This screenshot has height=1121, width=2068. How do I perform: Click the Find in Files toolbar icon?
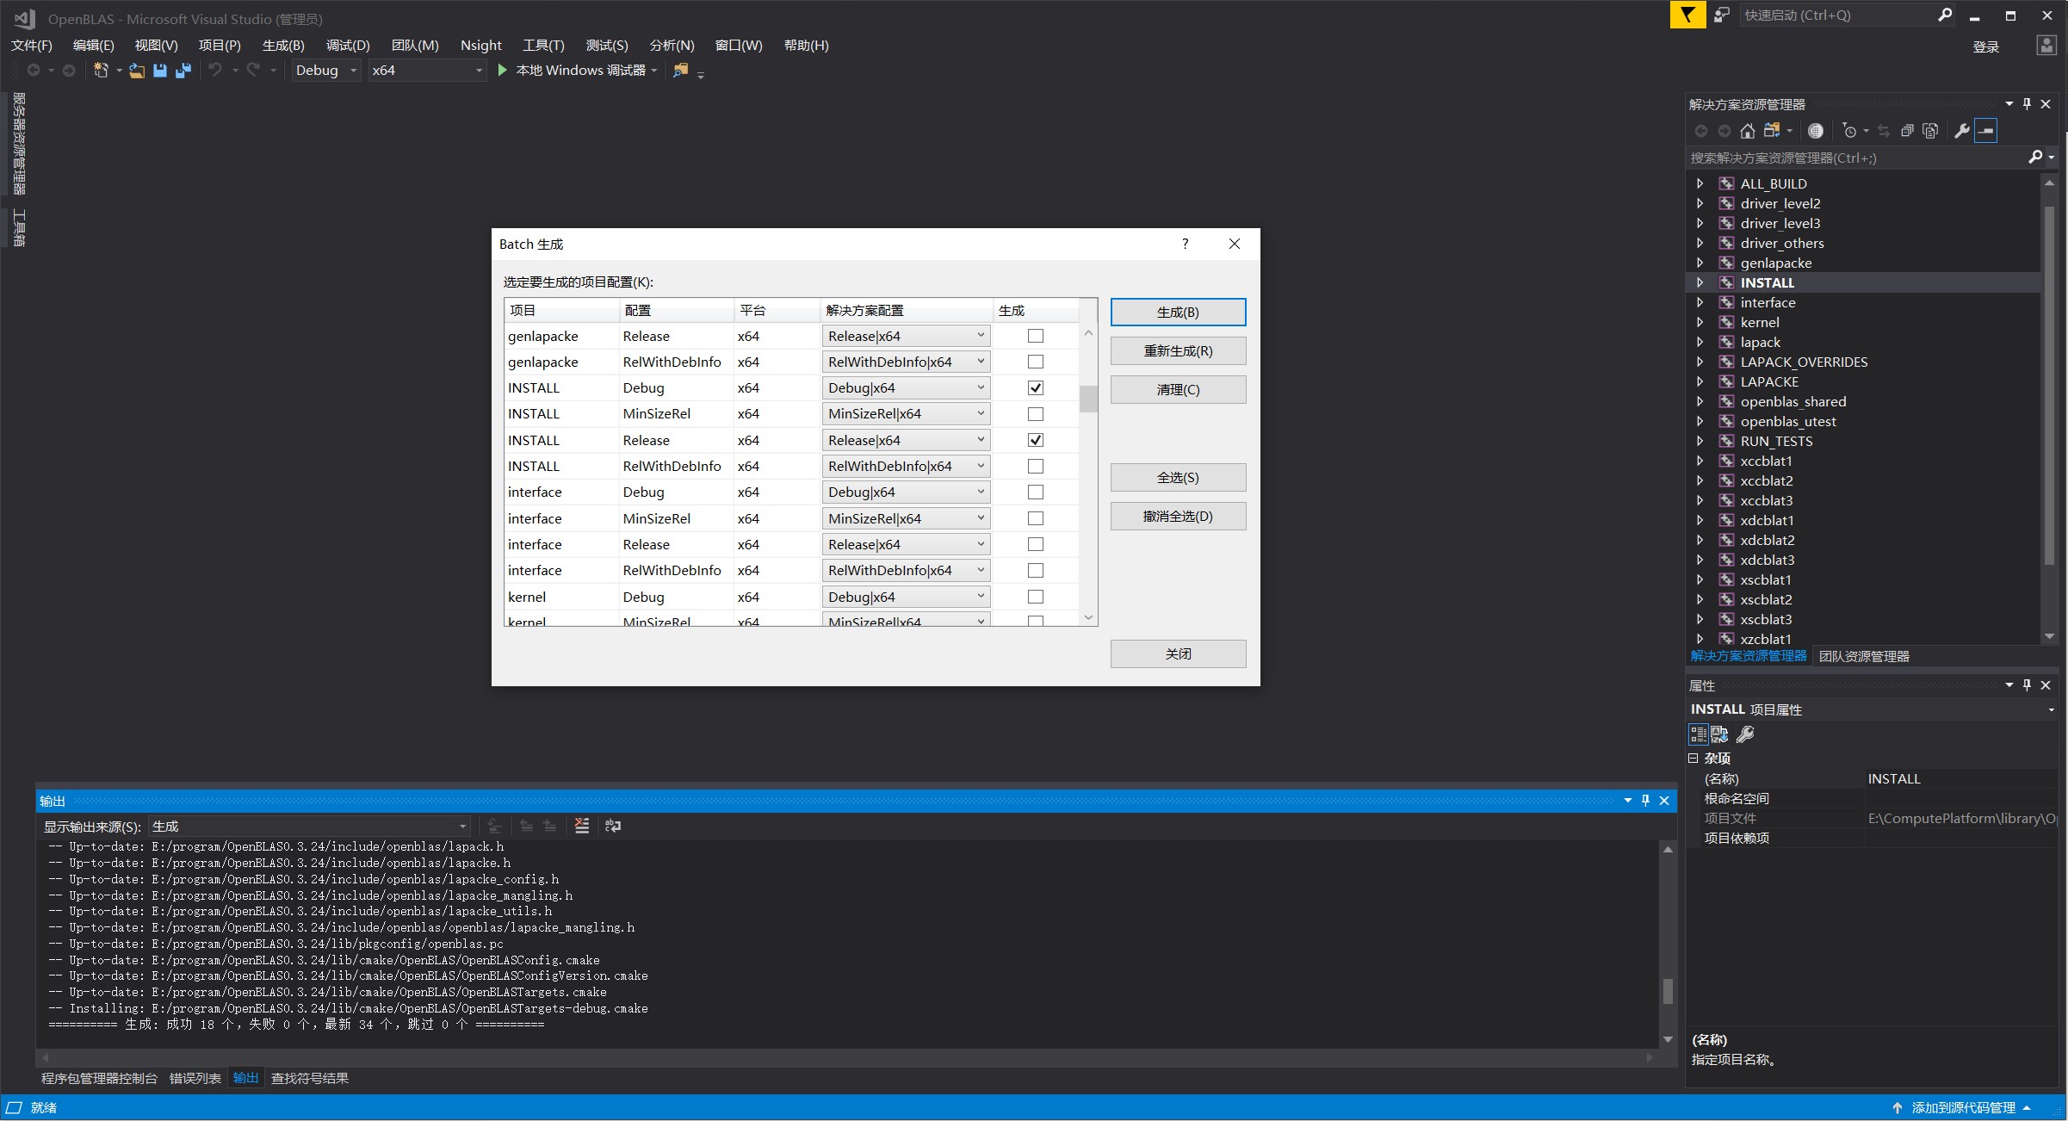click(x=680, y=71)
